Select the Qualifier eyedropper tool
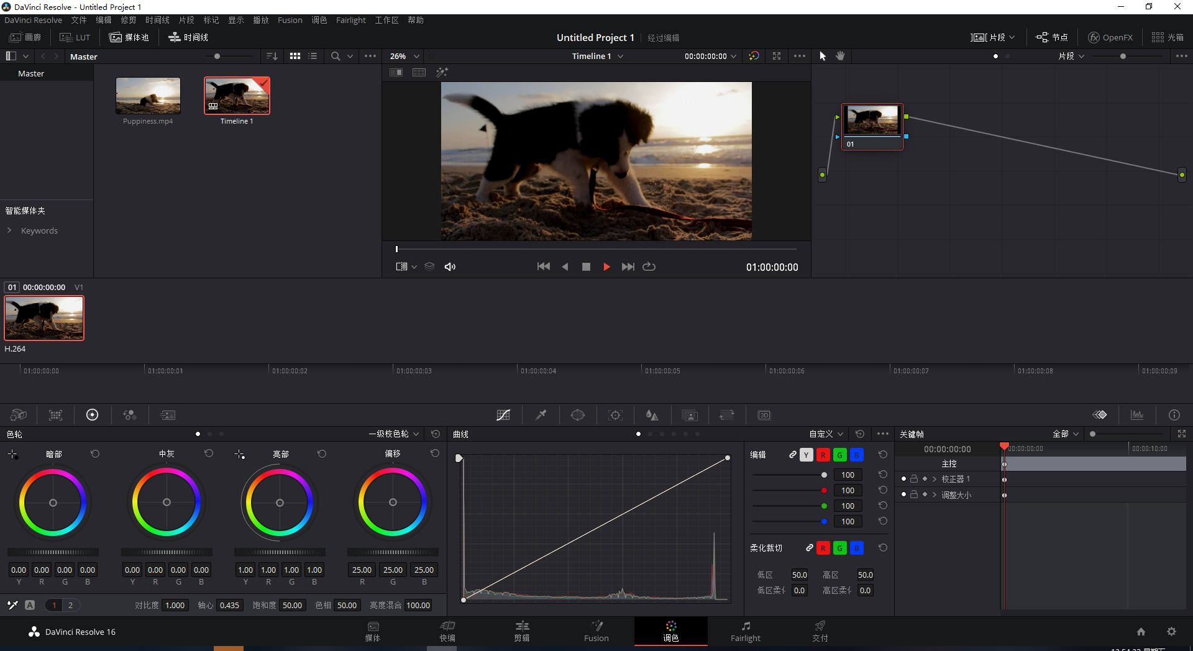 [541, 415]
